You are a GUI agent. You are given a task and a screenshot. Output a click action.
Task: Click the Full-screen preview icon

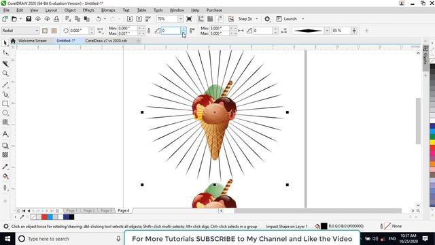[189, 19]
